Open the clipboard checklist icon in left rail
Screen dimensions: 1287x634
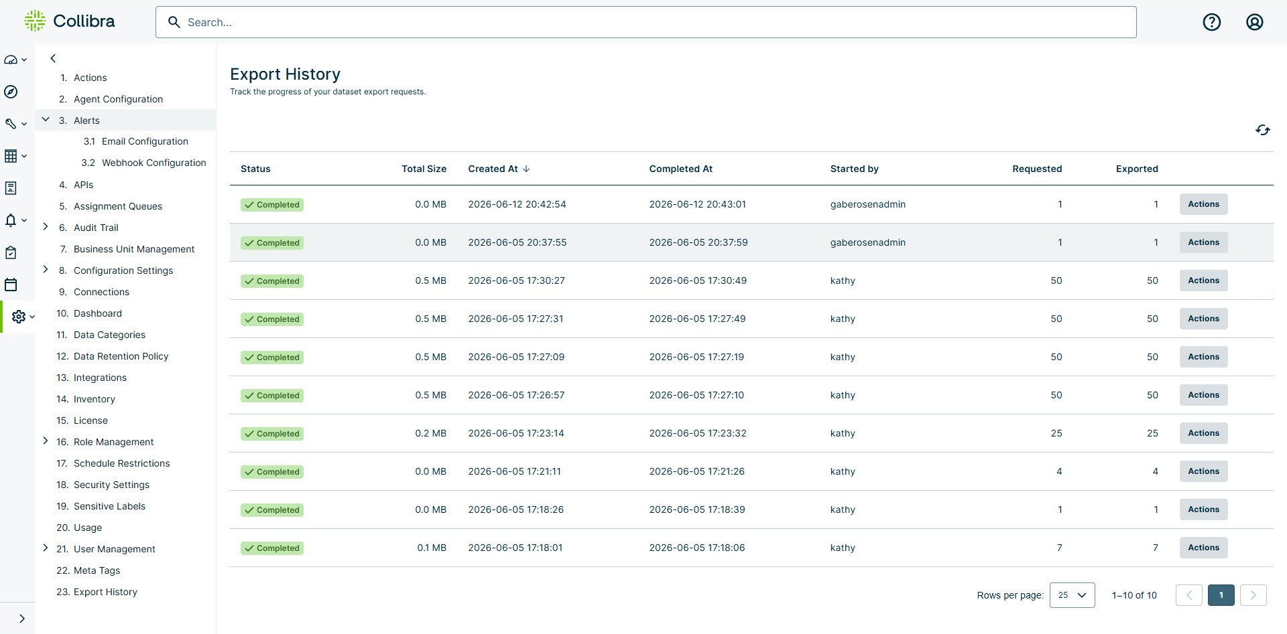[11, 252]
